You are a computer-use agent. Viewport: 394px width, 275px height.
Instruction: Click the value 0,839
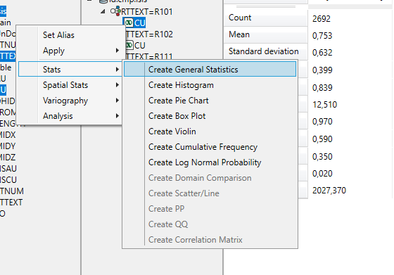(x=322, y=88)
